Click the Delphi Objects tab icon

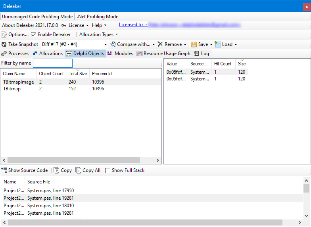[69, 53]
